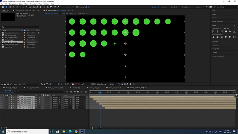This screenshot has width=238, height=134.
Task: Open the Tracker panel
Action: tap(215, 52)
